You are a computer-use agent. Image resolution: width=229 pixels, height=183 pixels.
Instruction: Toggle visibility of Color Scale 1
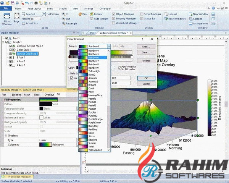coord(11,50)
